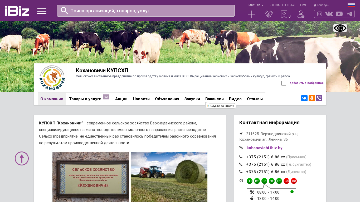Viewport: 360px width, 202px height.
Task: Click the iBiz logo
Action: [17, 11]
